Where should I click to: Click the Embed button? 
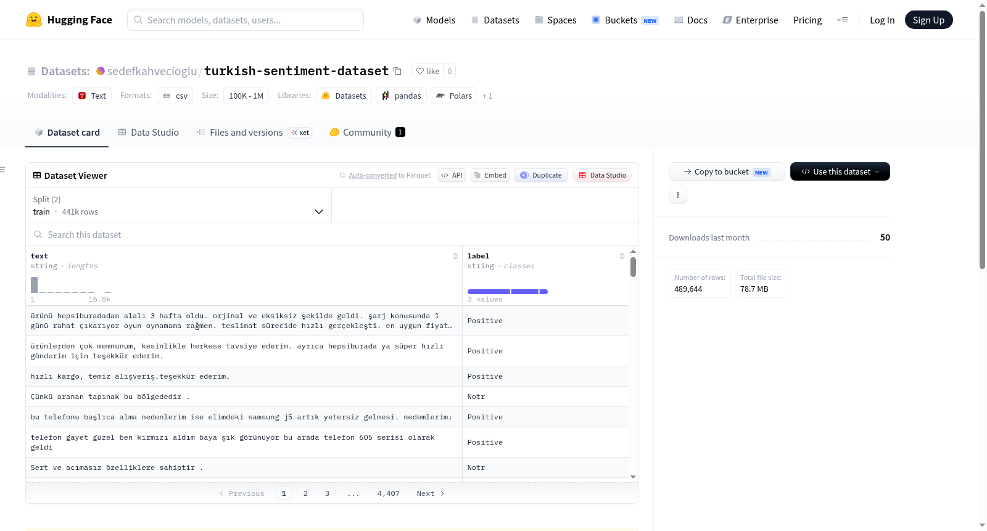[x=490, y=175]
